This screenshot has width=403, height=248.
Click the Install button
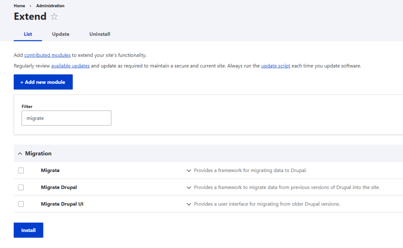point(28,230)
